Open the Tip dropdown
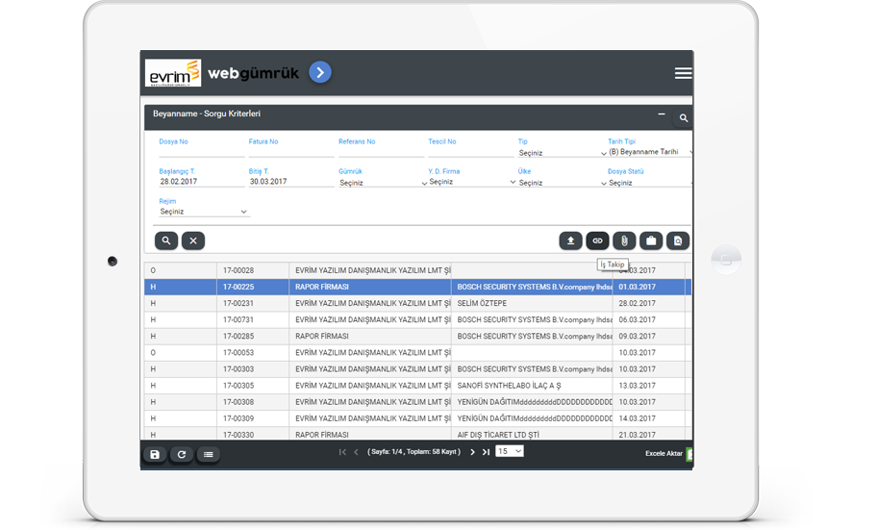Viewport: 877px width, 530px height. click(562, 153)
